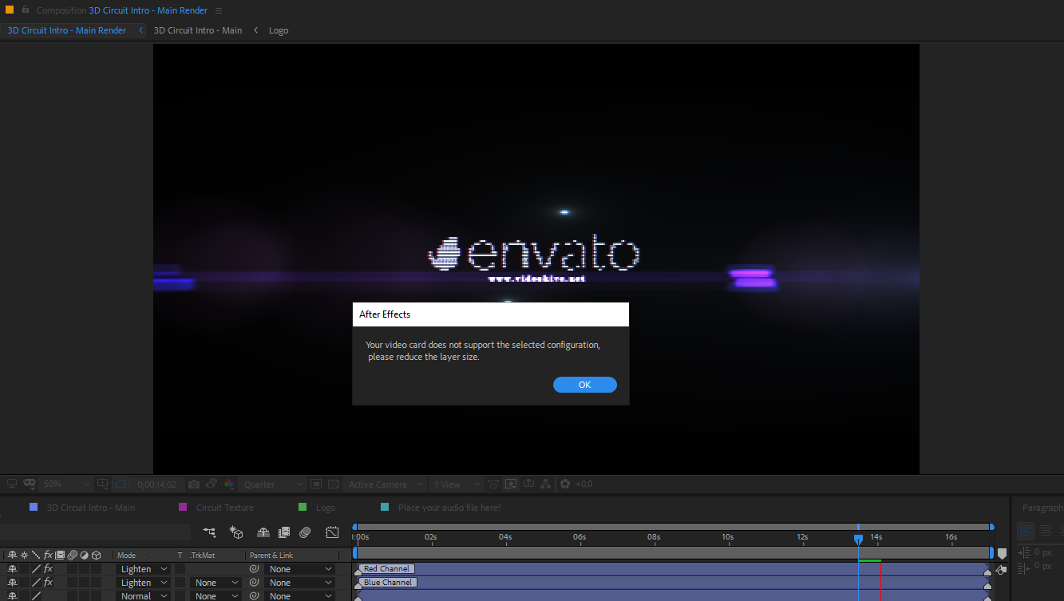Toggle Hide Shy Layers icon in timeline toolbar
This screenshot has width=1064, height=601.
click(263, 532)
